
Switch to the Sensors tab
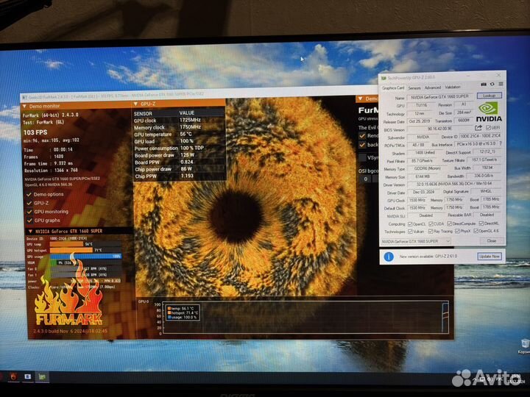coord(414,87)
